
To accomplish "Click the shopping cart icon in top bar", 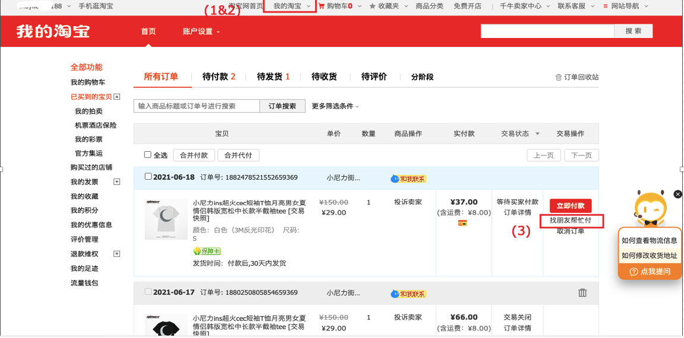I will pyautogui.click(x=321, y=7).
